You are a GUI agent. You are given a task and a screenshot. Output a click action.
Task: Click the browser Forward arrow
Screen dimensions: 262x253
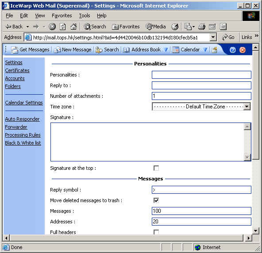(36, 27)
